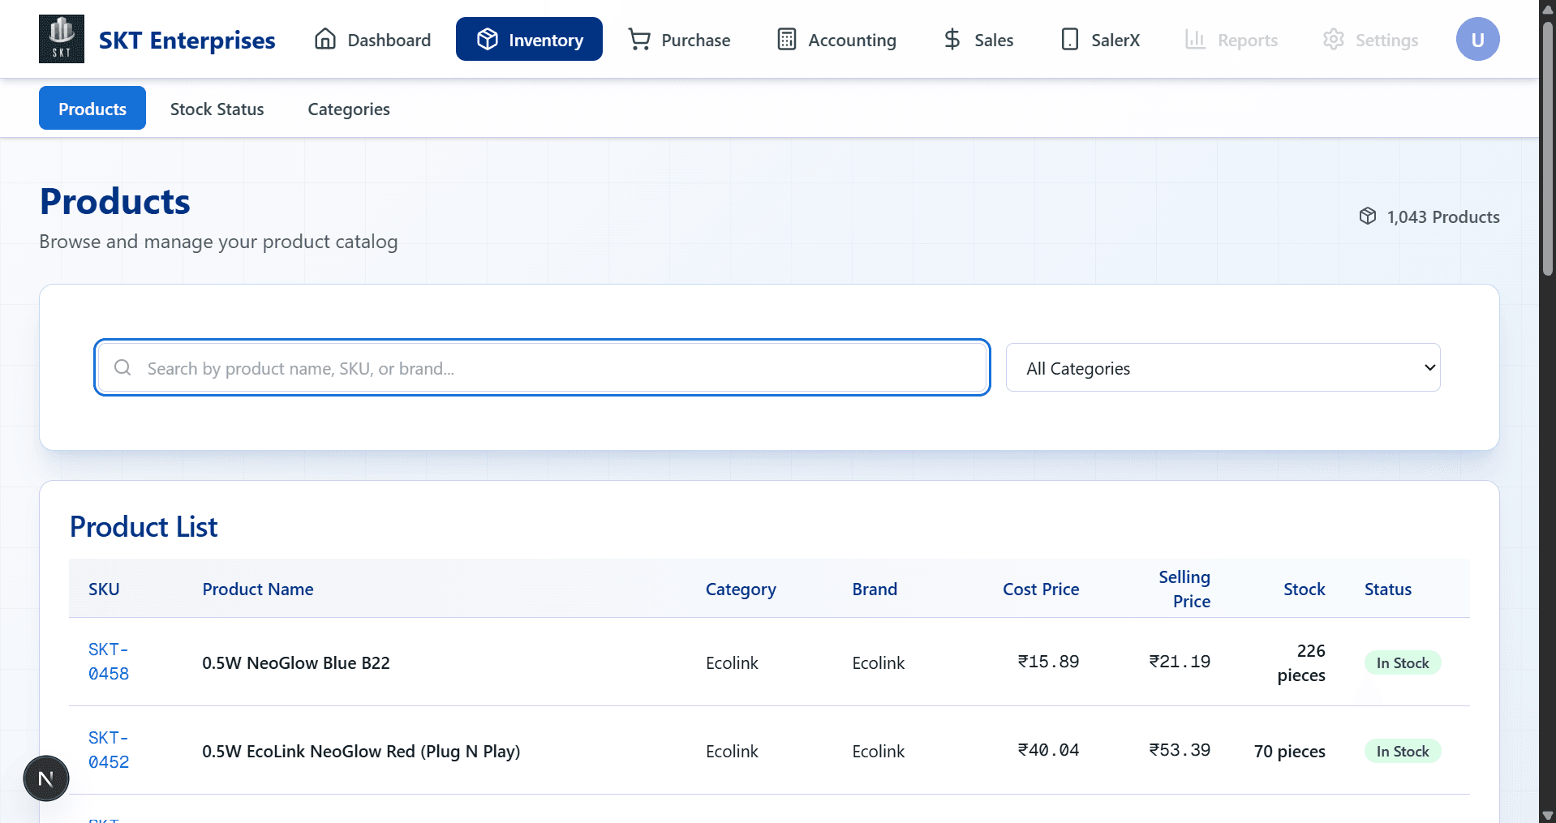Click the Sales dollar icon

coord(952,39)
